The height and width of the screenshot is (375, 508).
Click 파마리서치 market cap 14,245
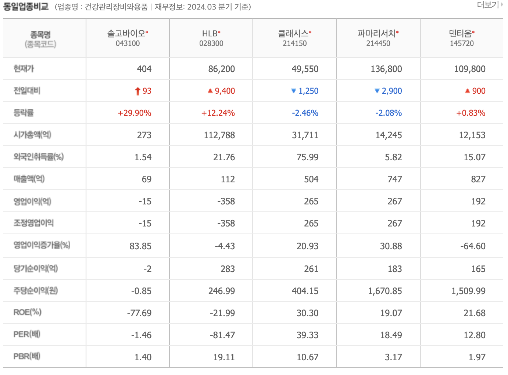point(389,135)
